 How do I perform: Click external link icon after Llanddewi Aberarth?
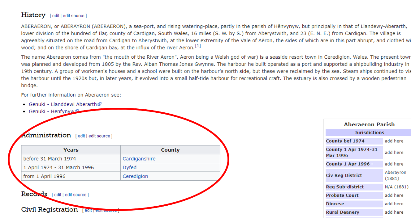[99, 104]
